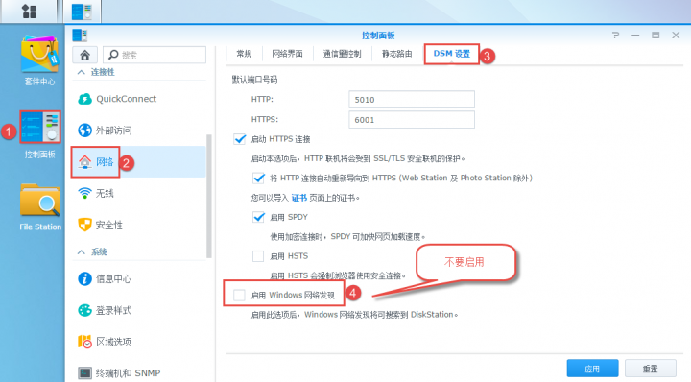
Task: Open the DSM main menu grid icon
Action: click(x=29, y=12)
